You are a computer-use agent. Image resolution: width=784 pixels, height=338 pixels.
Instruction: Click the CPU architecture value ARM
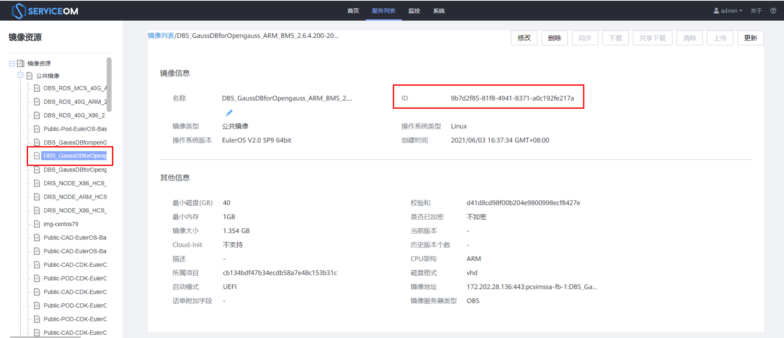tap(474, 259)
